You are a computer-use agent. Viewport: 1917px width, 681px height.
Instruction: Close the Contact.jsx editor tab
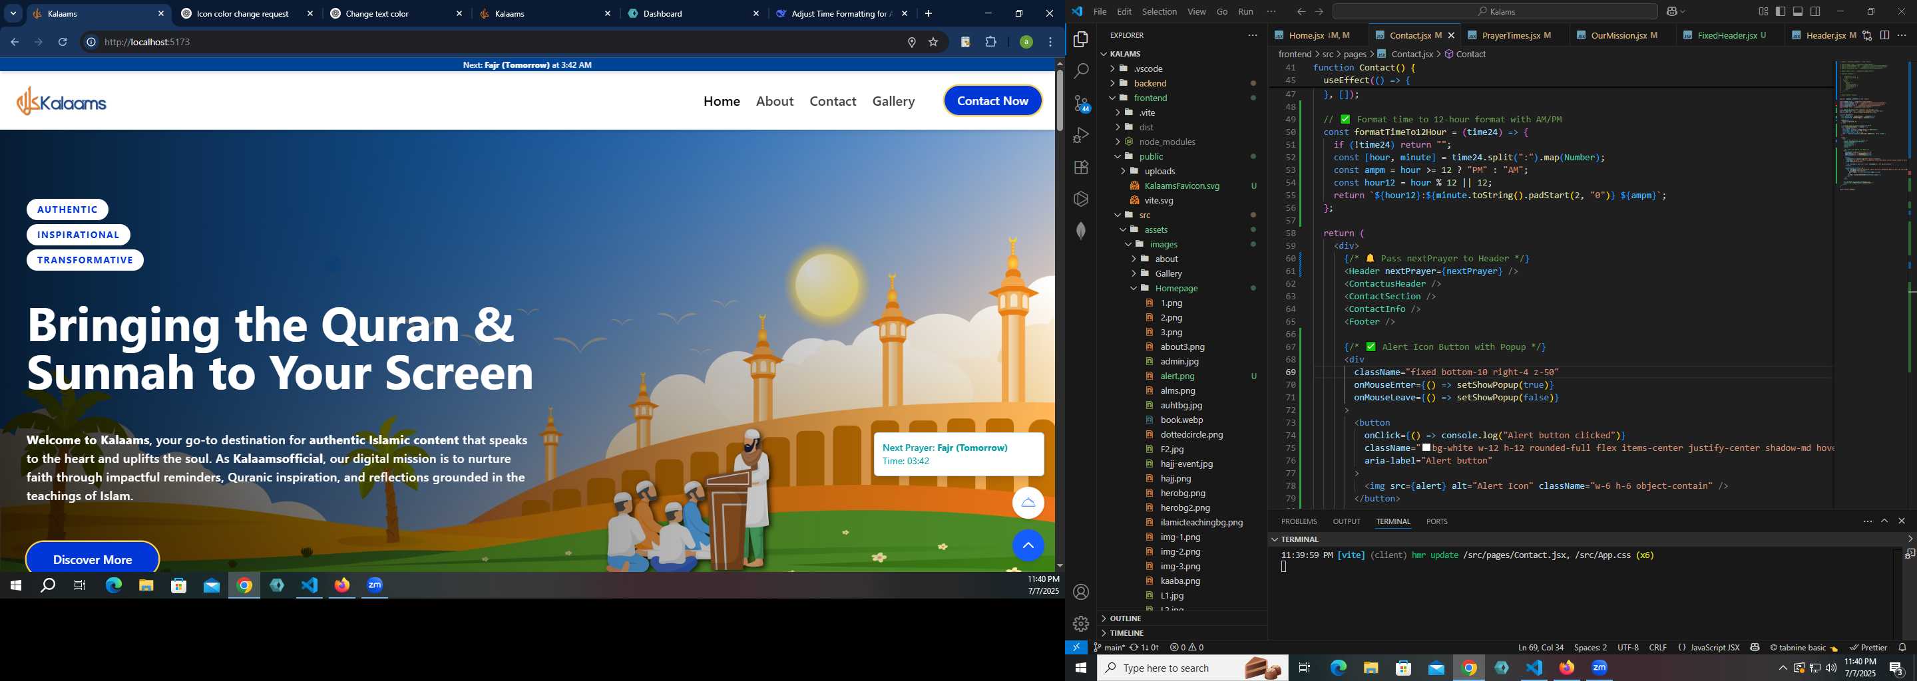1451,35
